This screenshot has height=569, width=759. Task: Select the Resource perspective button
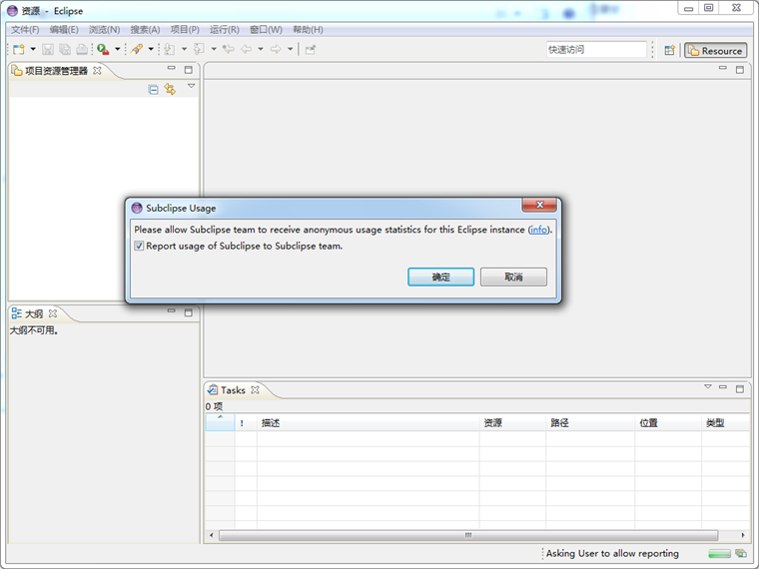[714, 50]
